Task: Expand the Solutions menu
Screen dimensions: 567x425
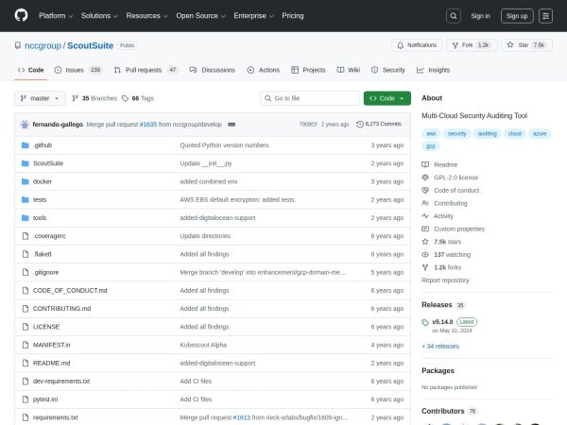Action: [99, 16]
